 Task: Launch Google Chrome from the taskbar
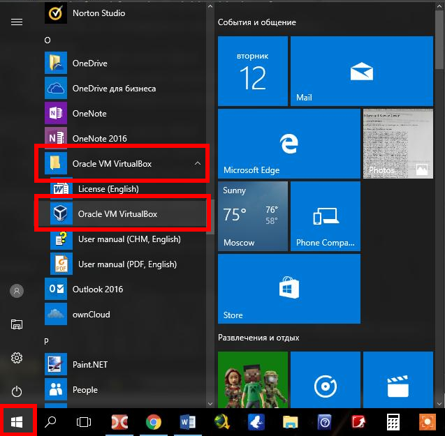[x=154, y=422]
